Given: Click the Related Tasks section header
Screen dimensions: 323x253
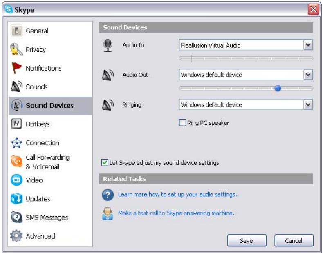Looking at the screenshot, I should click(206, 179).
